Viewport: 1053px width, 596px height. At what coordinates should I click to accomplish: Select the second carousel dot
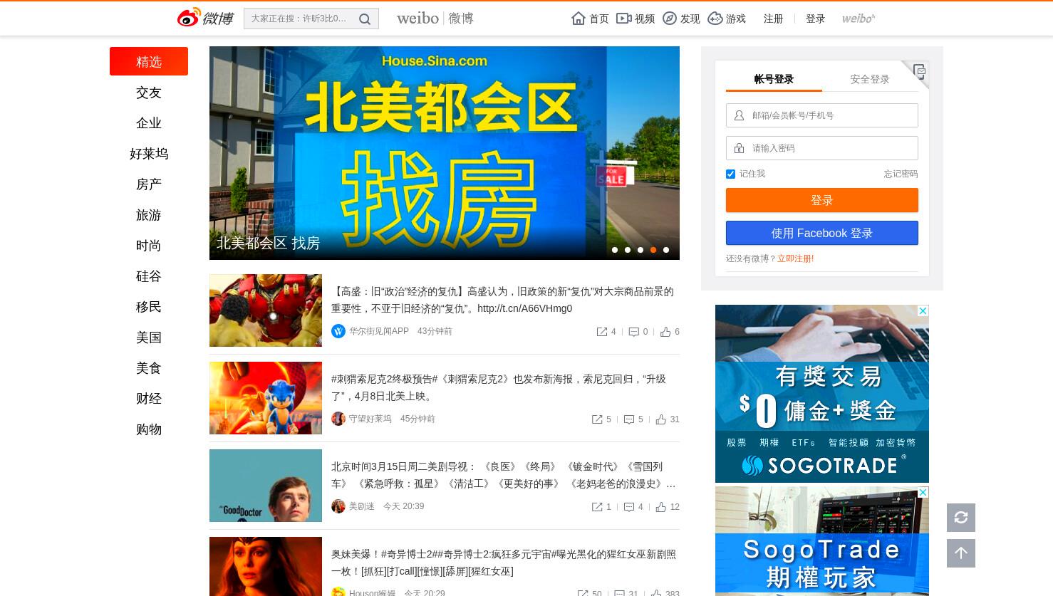(x=628, y=250)
